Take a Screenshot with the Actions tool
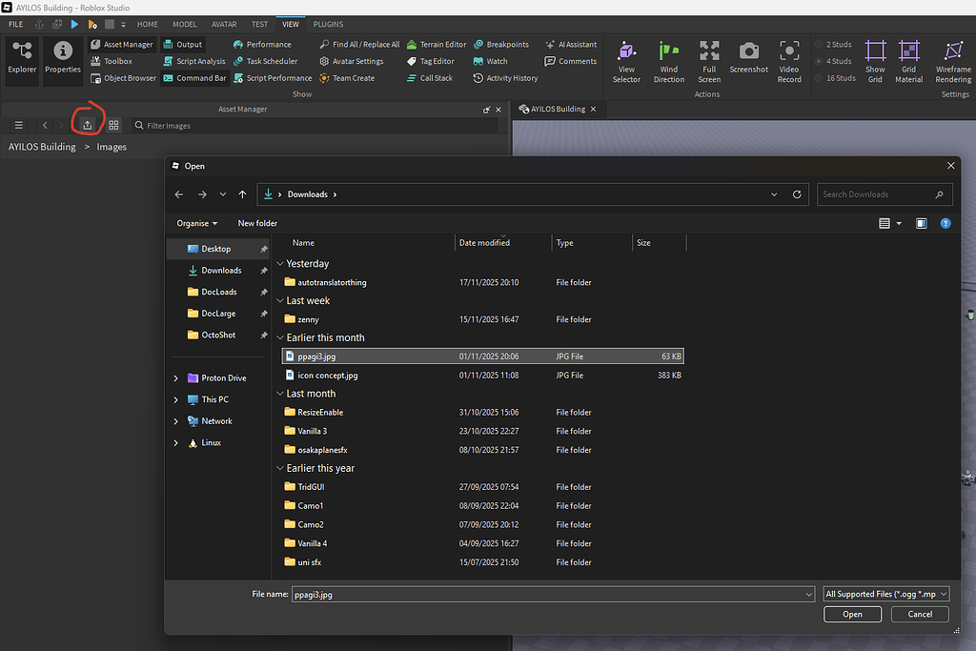Viewport: 976px width, 651px height. pyautogui.click(x=748, y=61)
